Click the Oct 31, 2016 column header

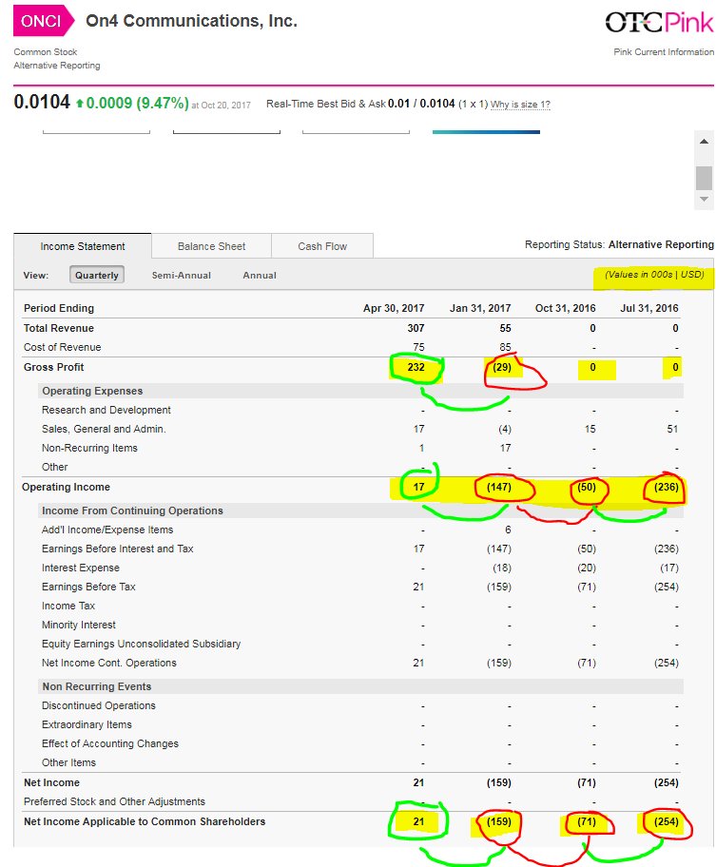(x=565, y=308)
